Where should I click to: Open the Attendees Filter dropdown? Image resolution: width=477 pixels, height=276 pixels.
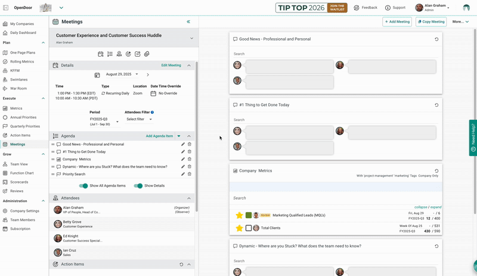[139, 119]
